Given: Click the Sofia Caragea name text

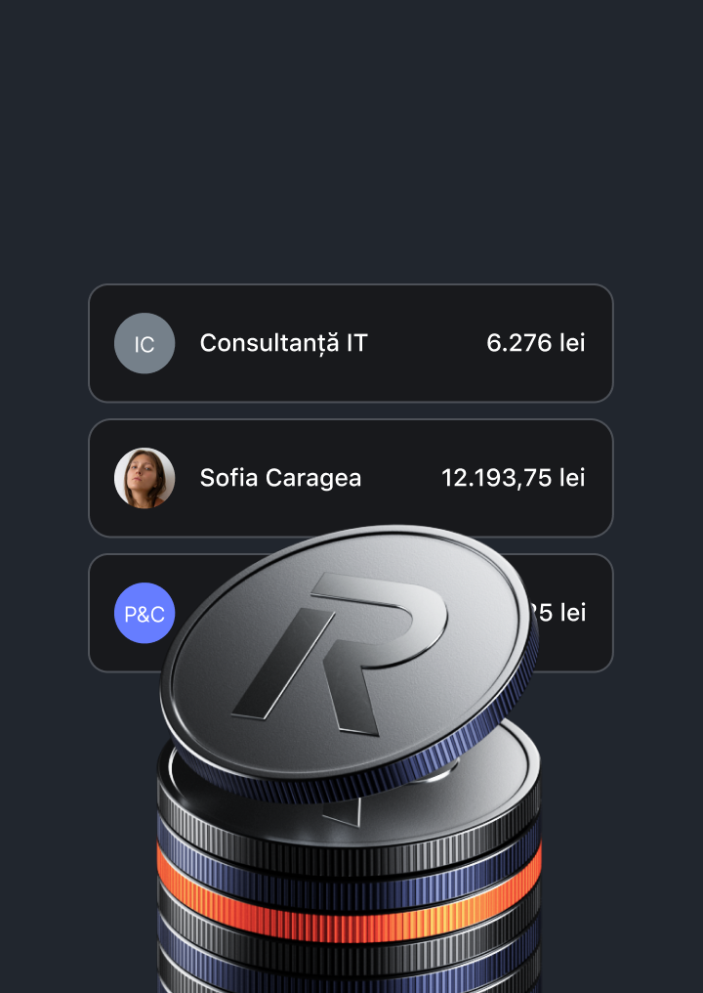Looking at the screenshot, I should tap(280, 478).
